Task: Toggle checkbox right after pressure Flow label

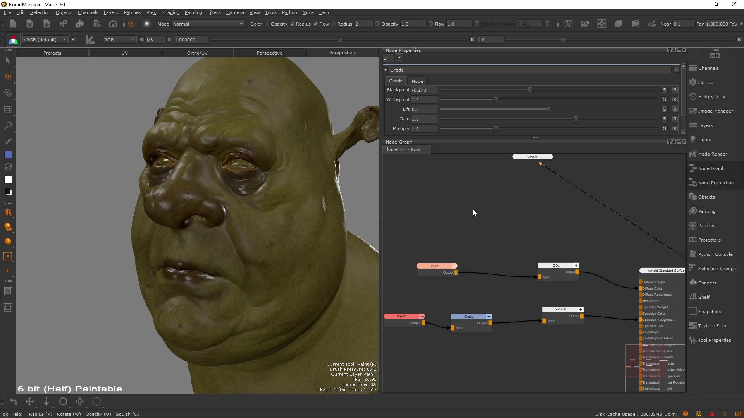Action: pos(334,24)
